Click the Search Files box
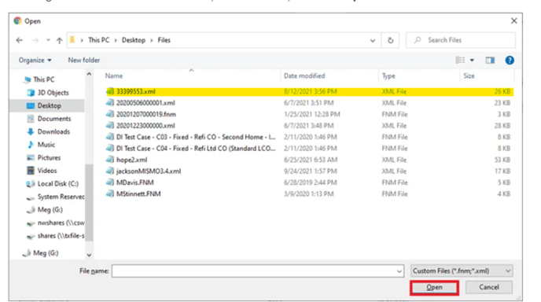The image size is (541, 302). [x=461, y=40]
